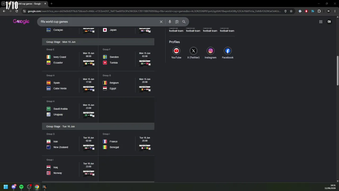Open the Match Story for France vs Senegal
The image size is (339, 191).
[145, 147]
